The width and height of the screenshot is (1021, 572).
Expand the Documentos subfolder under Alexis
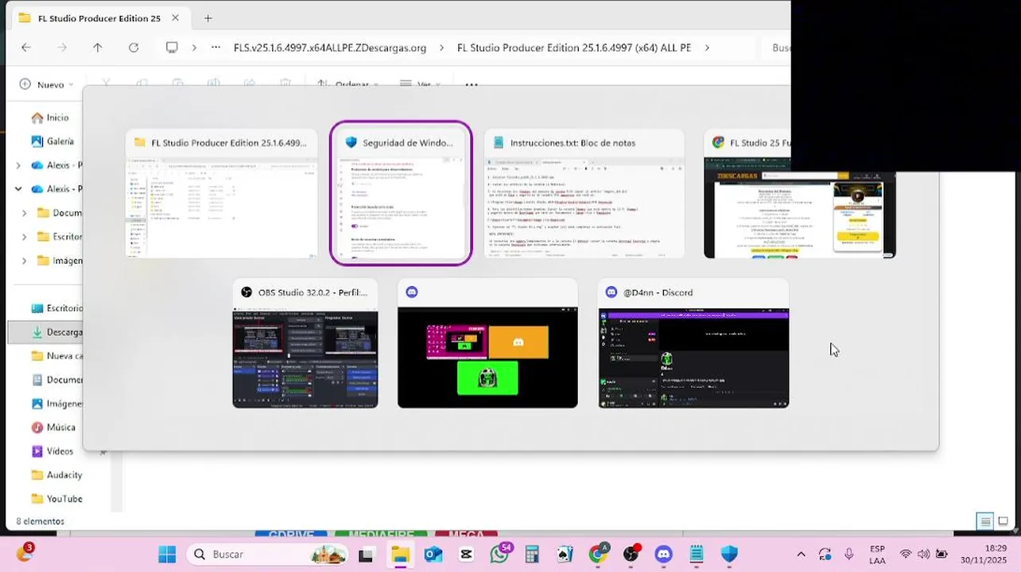point(24,213)
